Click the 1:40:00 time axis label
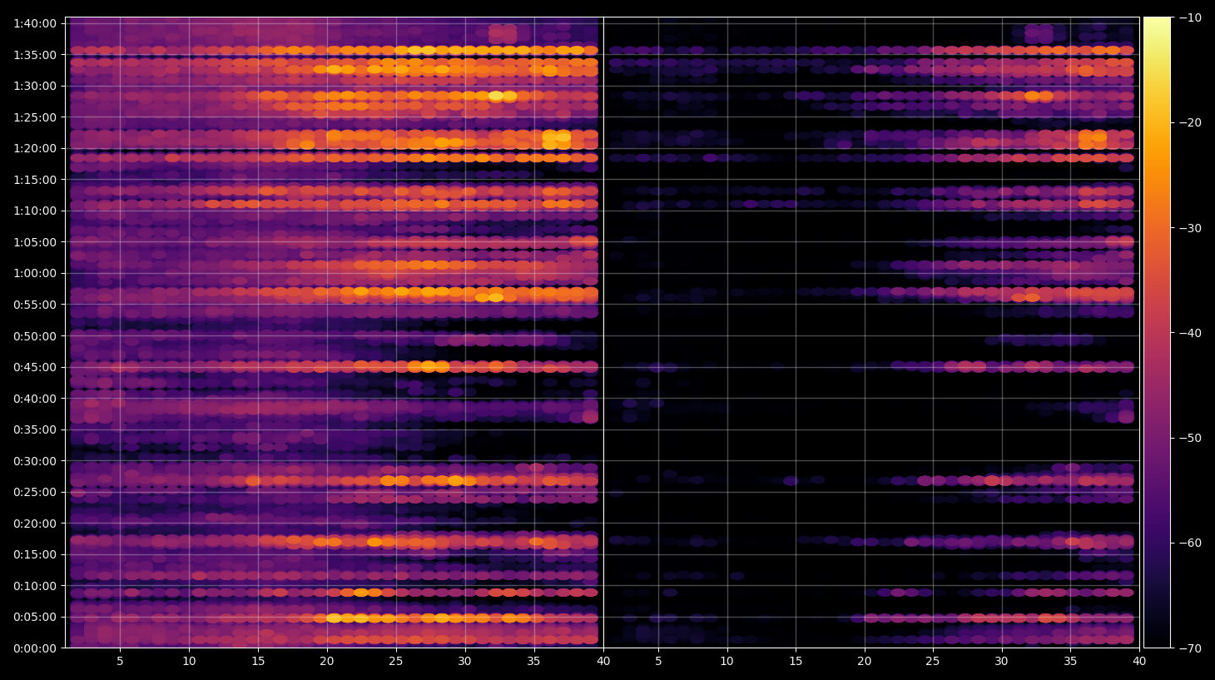The width and height of the screenshot is (1215, 680). [35, 23]
